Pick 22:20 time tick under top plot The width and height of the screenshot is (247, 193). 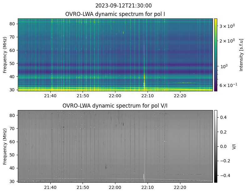click(x=180, y=95)
